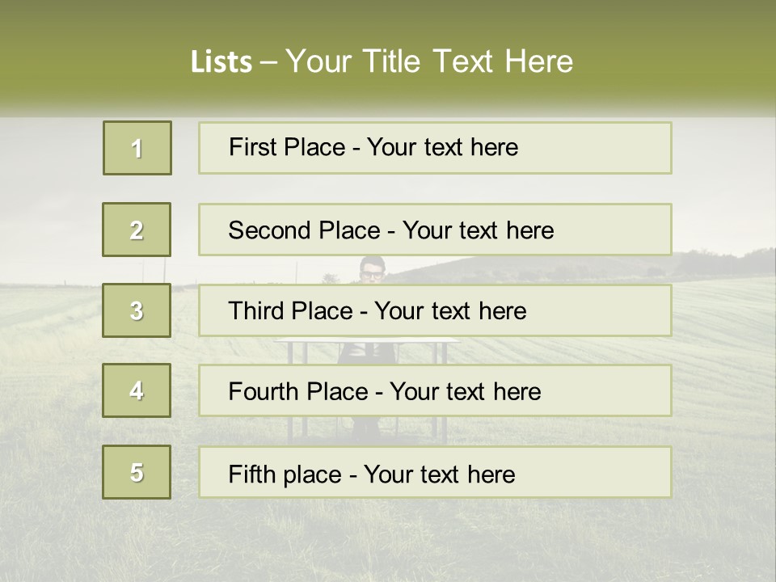Click the number 3 box
Viewport: 776px width, 582px height.
coord(137,310)
